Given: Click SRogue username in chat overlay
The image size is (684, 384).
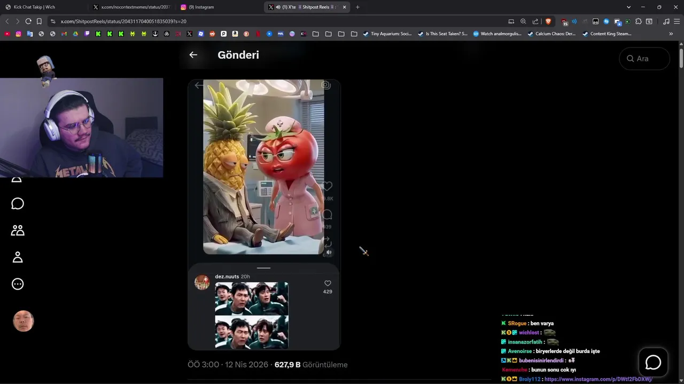Looking at the screenshot, I should pyautogui.click(x=517, y=323).
